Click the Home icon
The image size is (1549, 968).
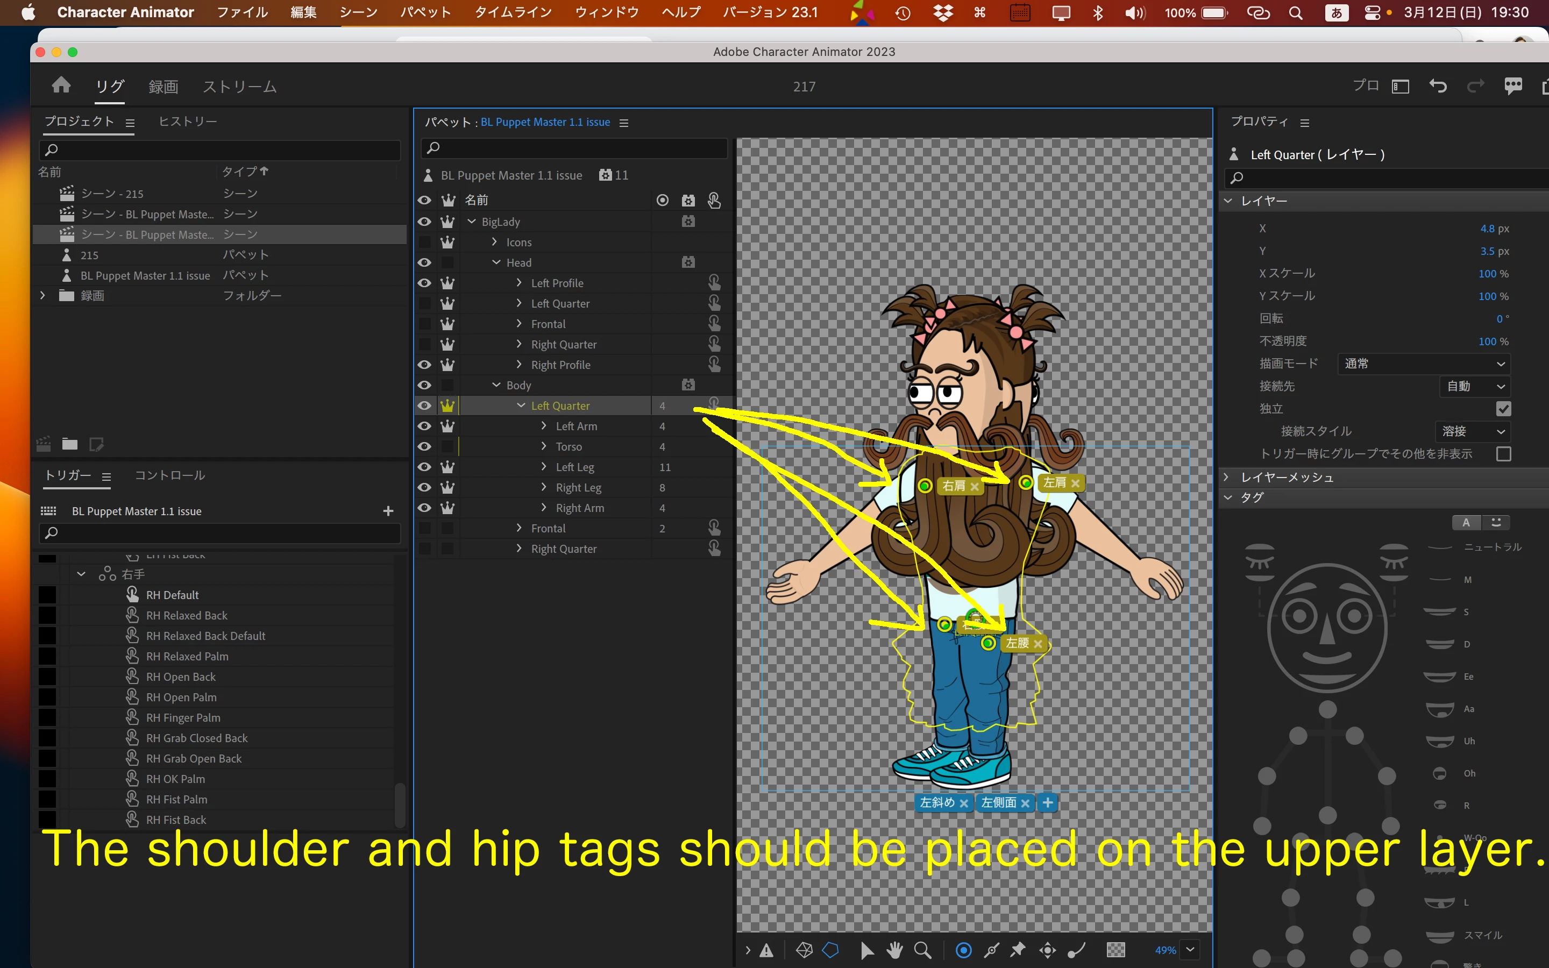[x=61, y=85]
